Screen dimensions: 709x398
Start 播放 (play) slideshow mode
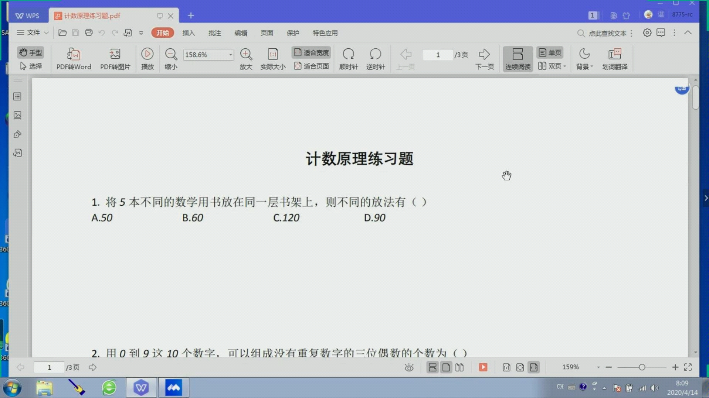(x=147, y=58)
